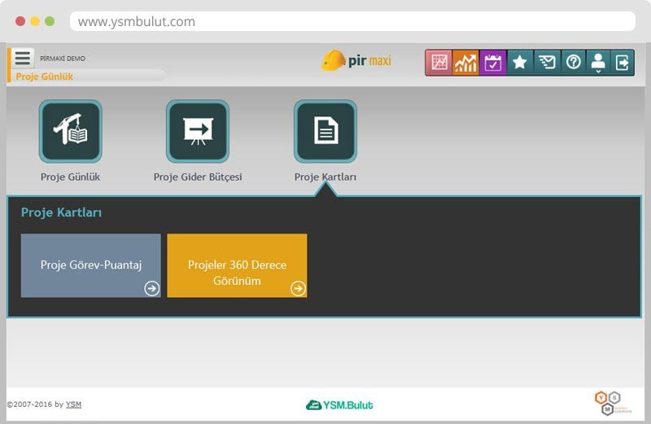Click arrow on orange Projeler 360 tile
Image resolution: width=651 pixels, height=424 pixels.
tap(298, 288)
